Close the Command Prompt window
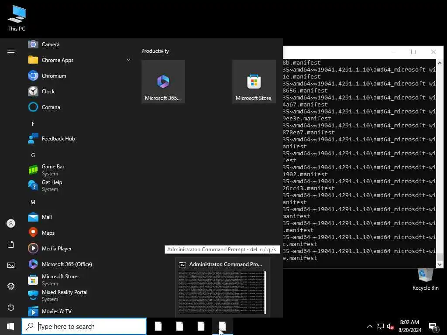 pos(433,52)
